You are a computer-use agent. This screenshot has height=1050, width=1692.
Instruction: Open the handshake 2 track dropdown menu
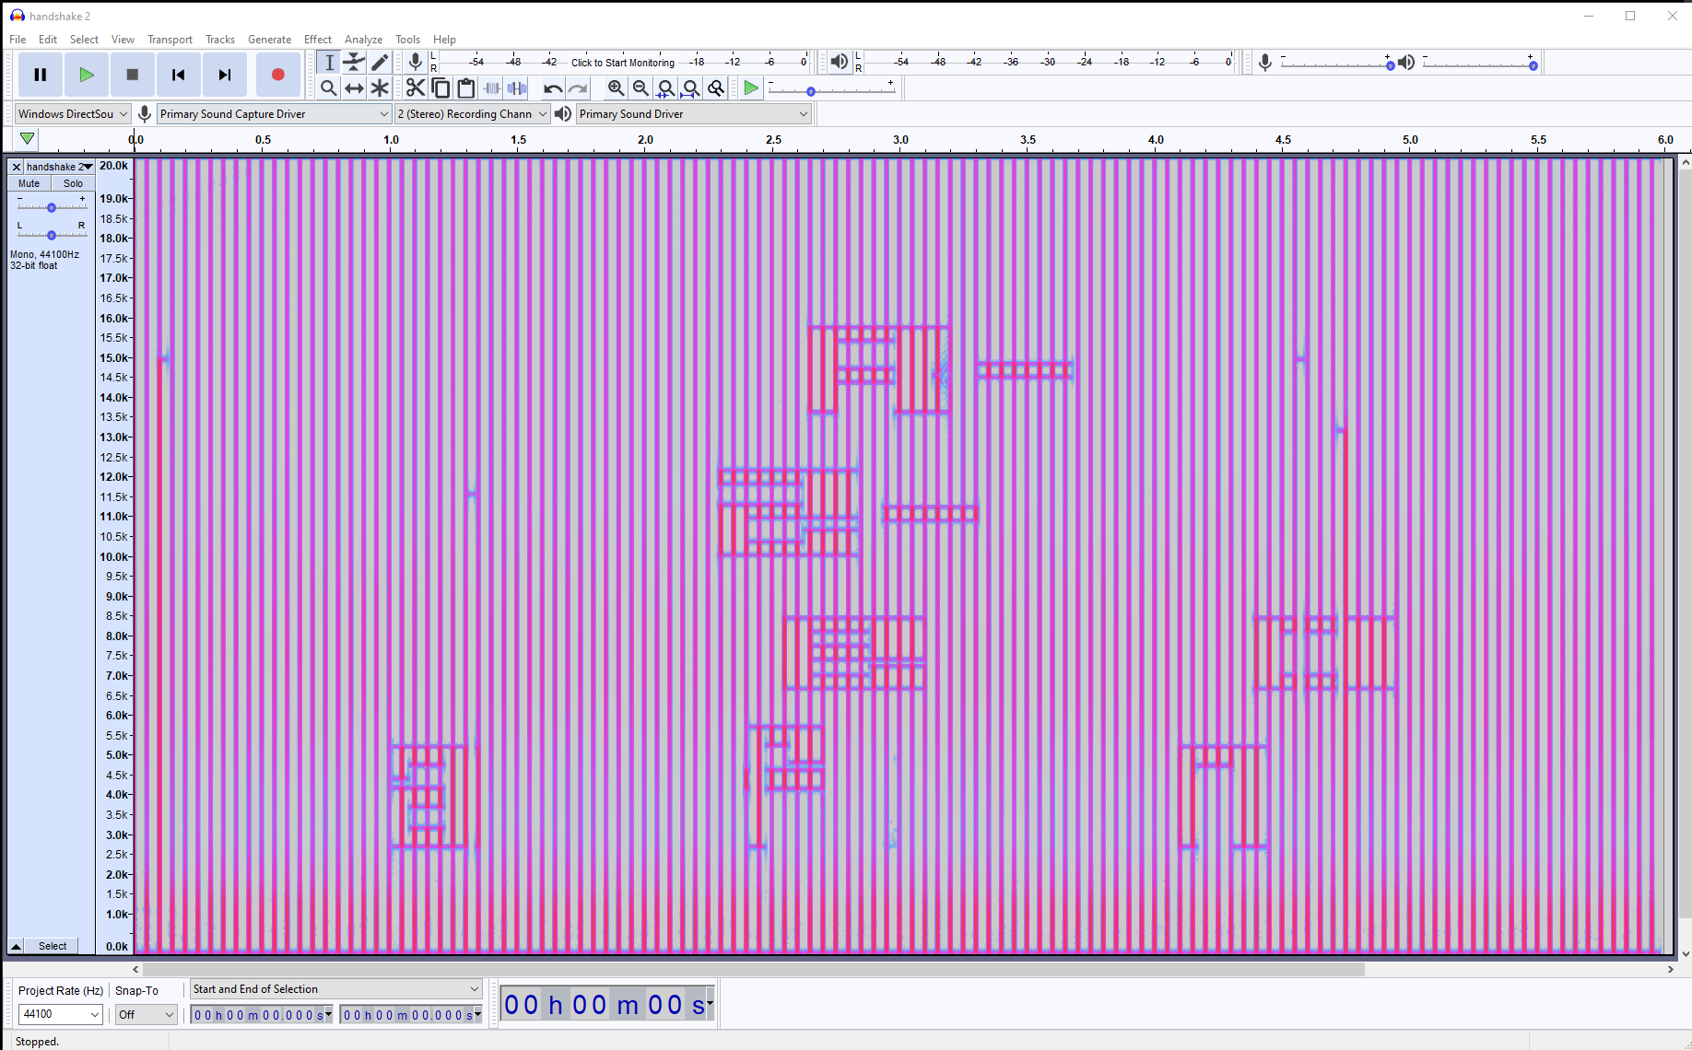click(60, 167)
